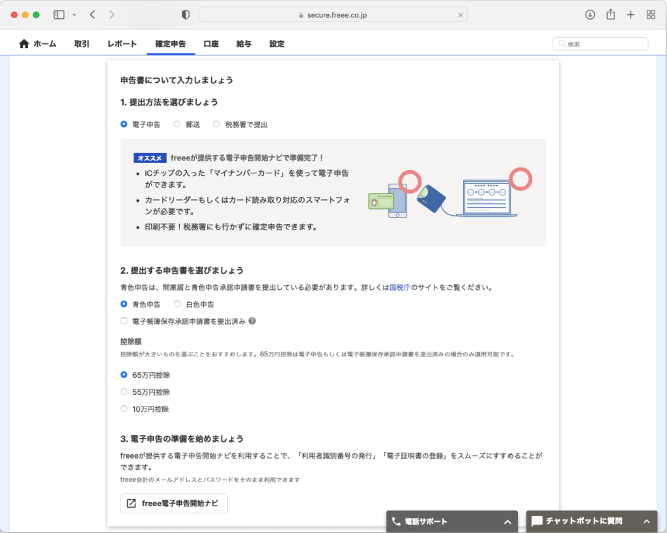The height and width of the screenshot is (533, 667).
Task: Click heading 2. 提出する申告書を選びましょう
Action: 182,270
